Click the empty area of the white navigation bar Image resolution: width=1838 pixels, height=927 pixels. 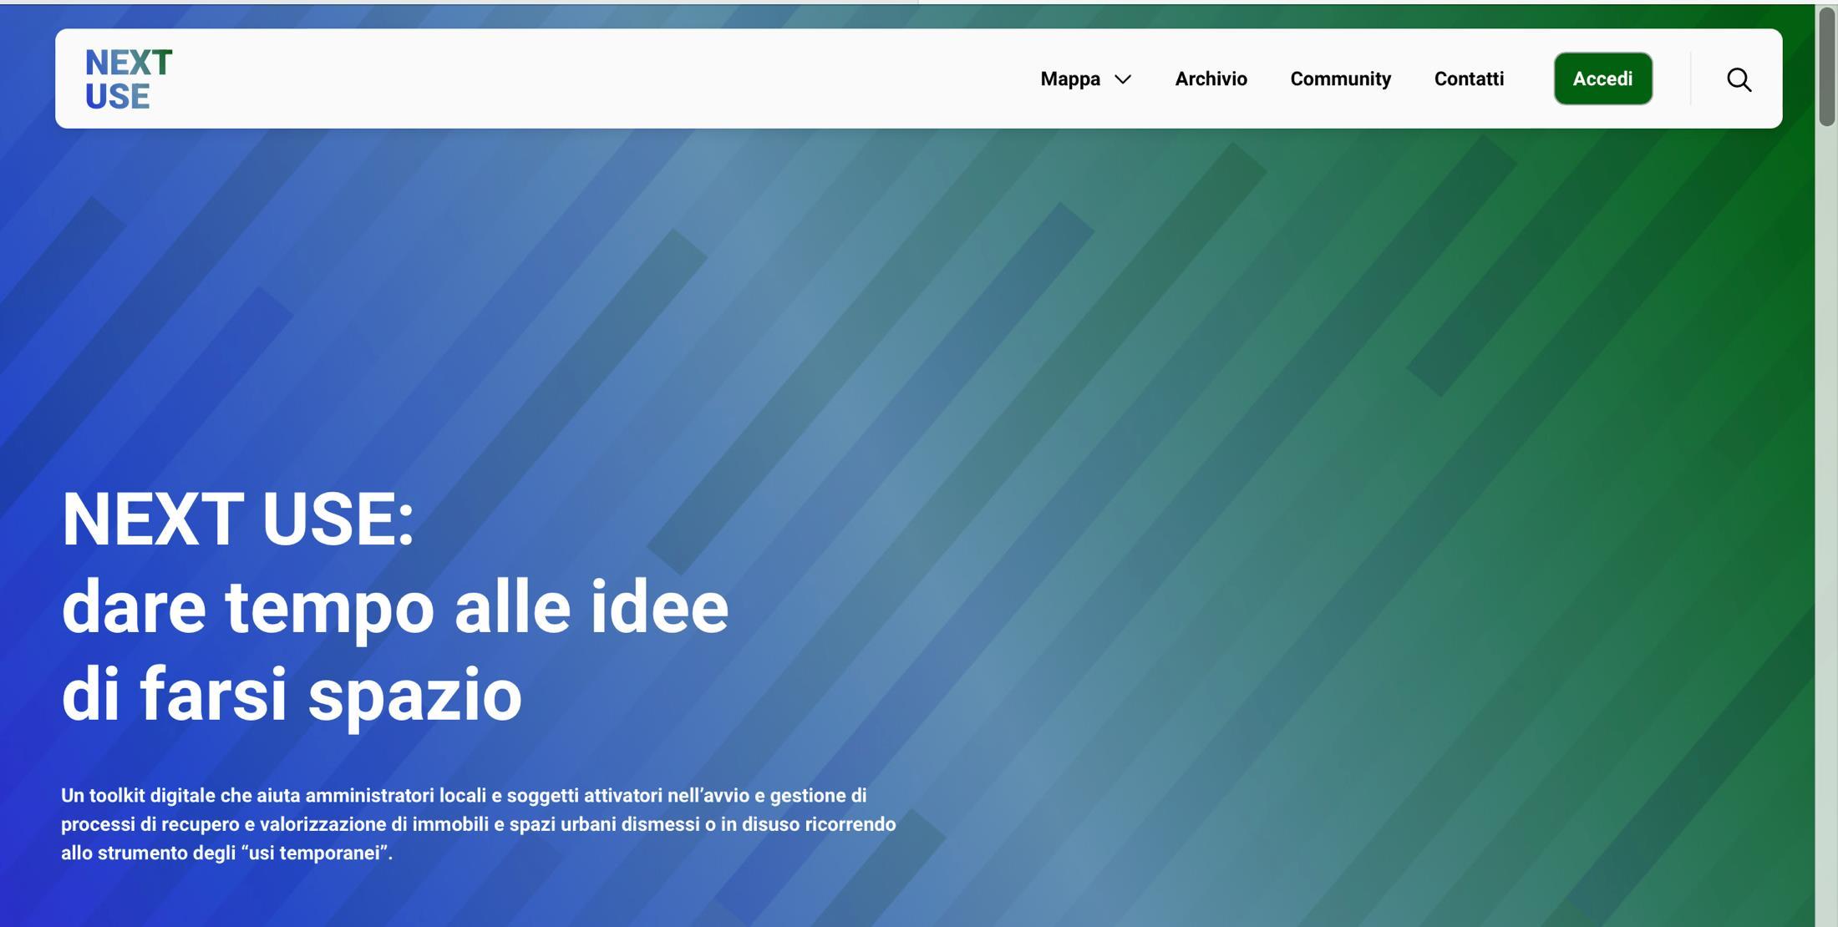[585, 79]
